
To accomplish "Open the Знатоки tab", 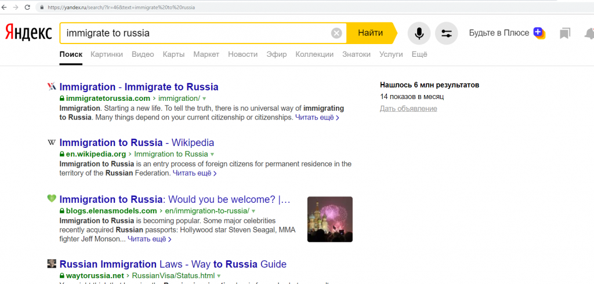I will point(357,54).
